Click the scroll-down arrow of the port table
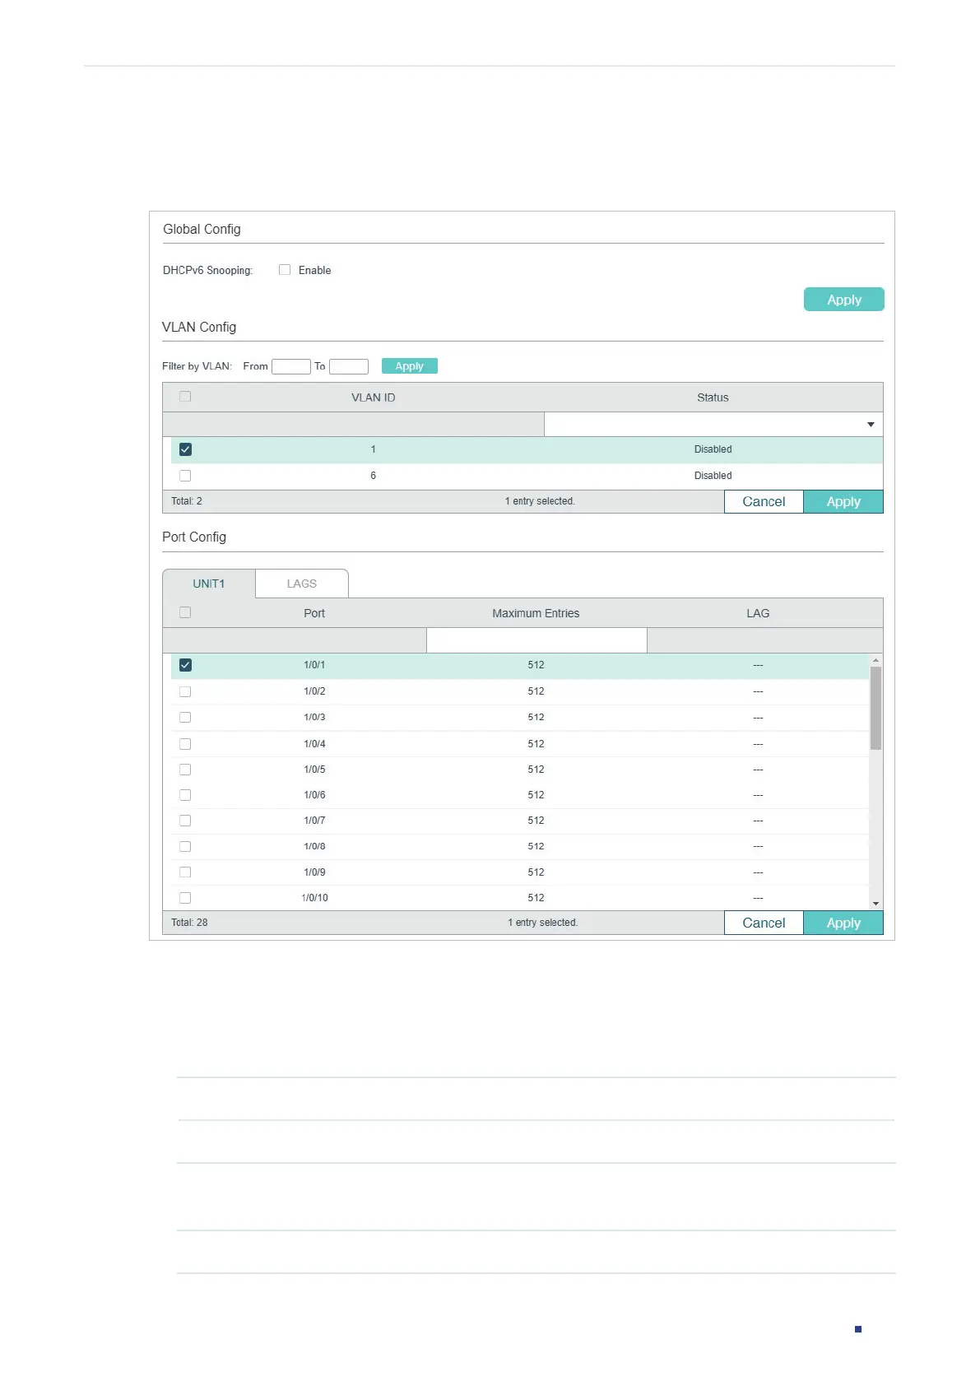Viewport: 980px width, 1386px height. point(875,904)
